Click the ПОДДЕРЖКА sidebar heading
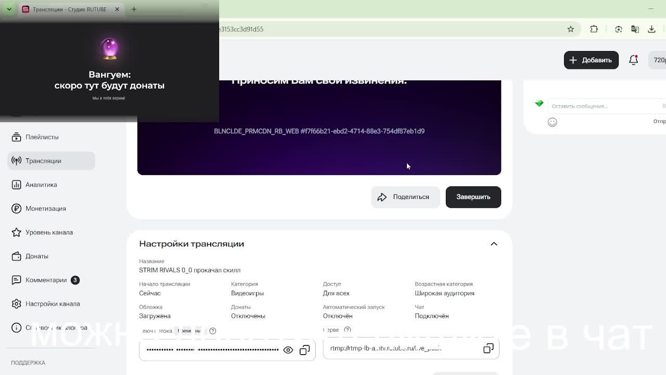 (28, 362)
